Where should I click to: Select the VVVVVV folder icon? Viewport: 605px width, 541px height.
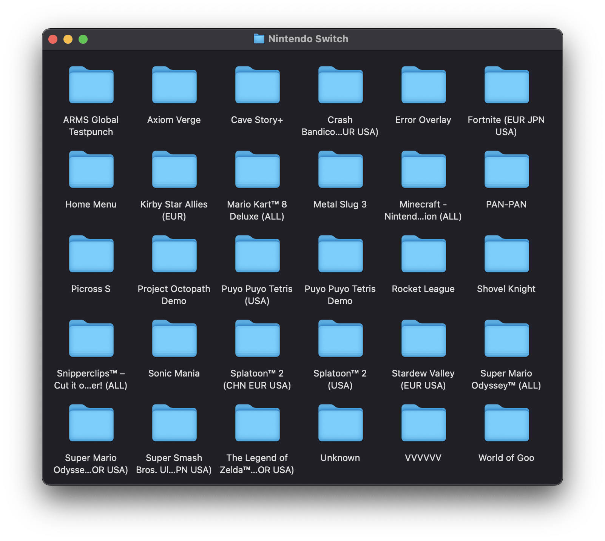coord(423,423)
